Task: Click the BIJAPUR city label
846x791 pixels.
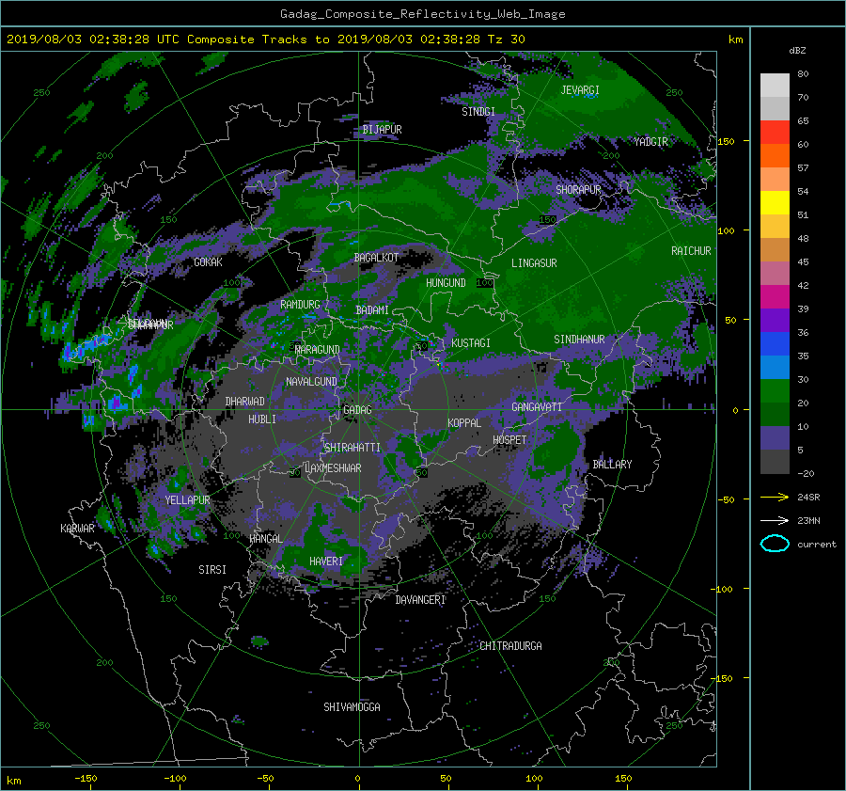Action: [382, 130]
